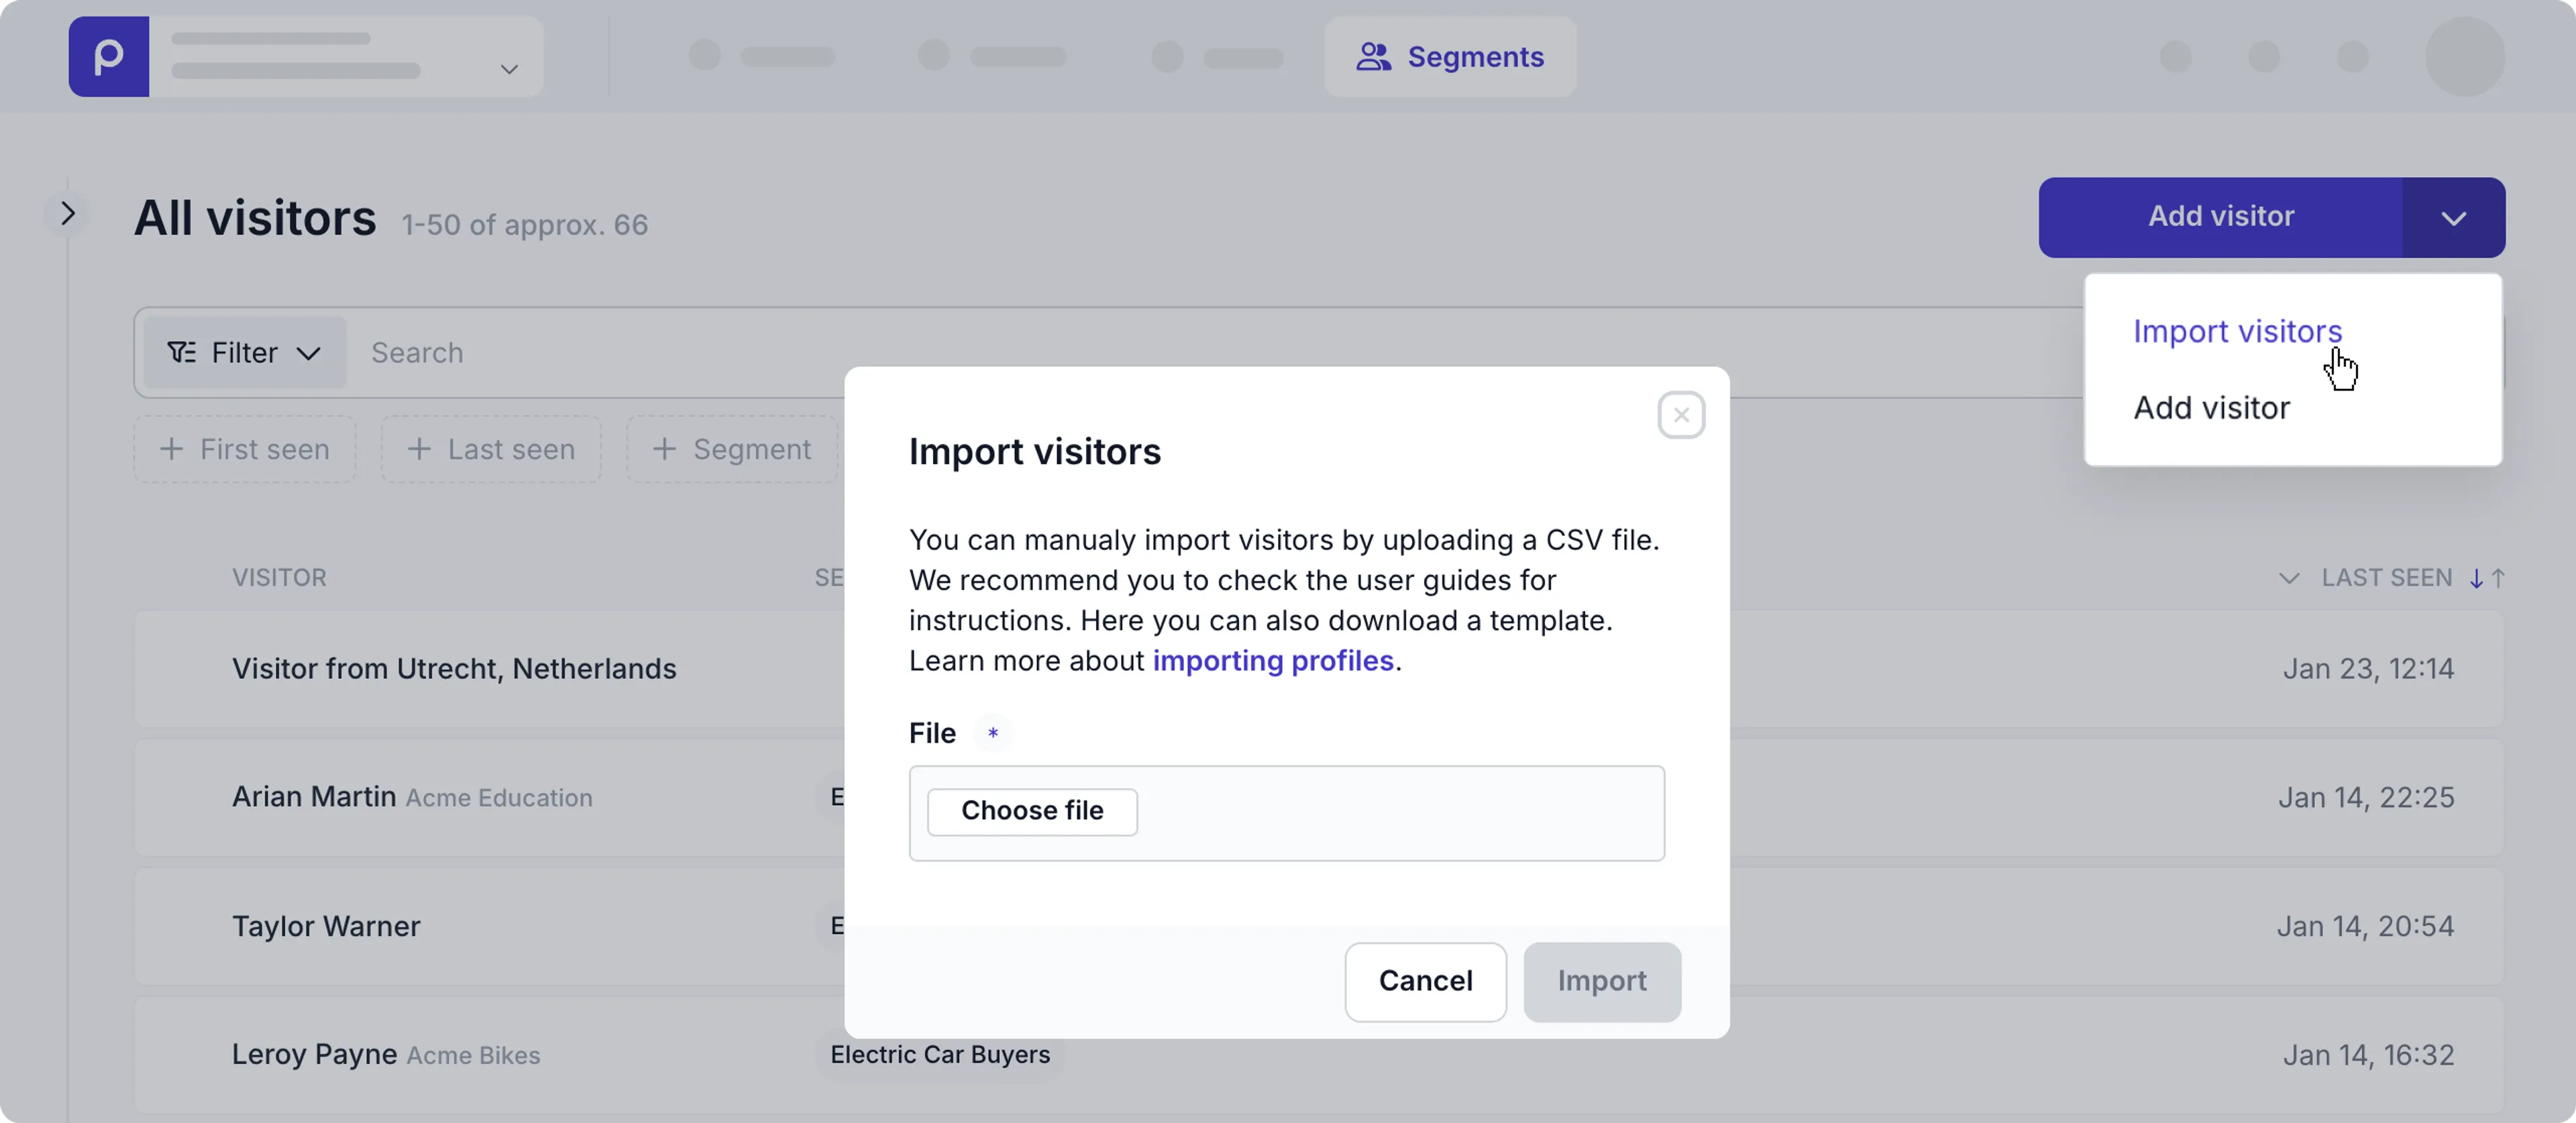2576x1123 pixels.
Task: Click the sidebar expand arrow icon
Action: [67, 213]
